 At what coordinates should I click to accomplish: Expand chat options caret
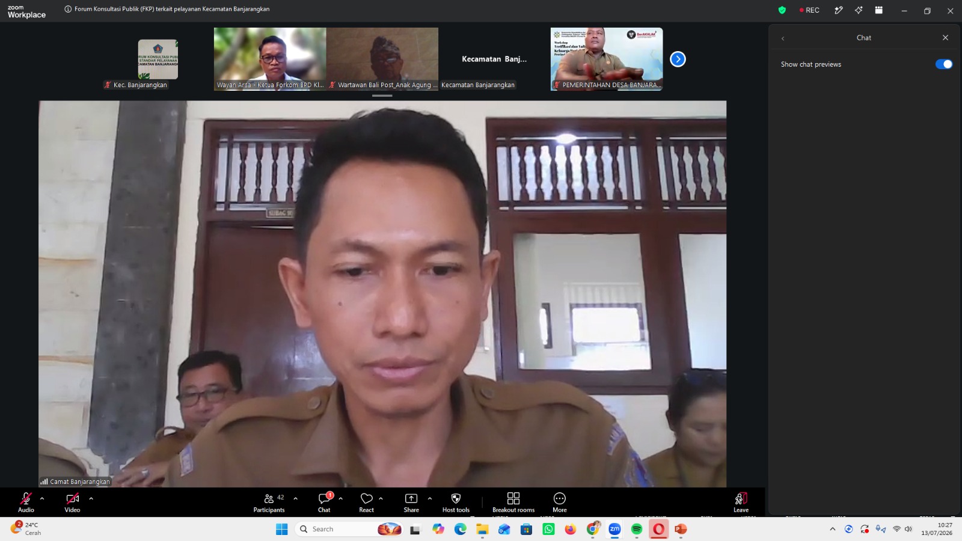tap(340, 498)
